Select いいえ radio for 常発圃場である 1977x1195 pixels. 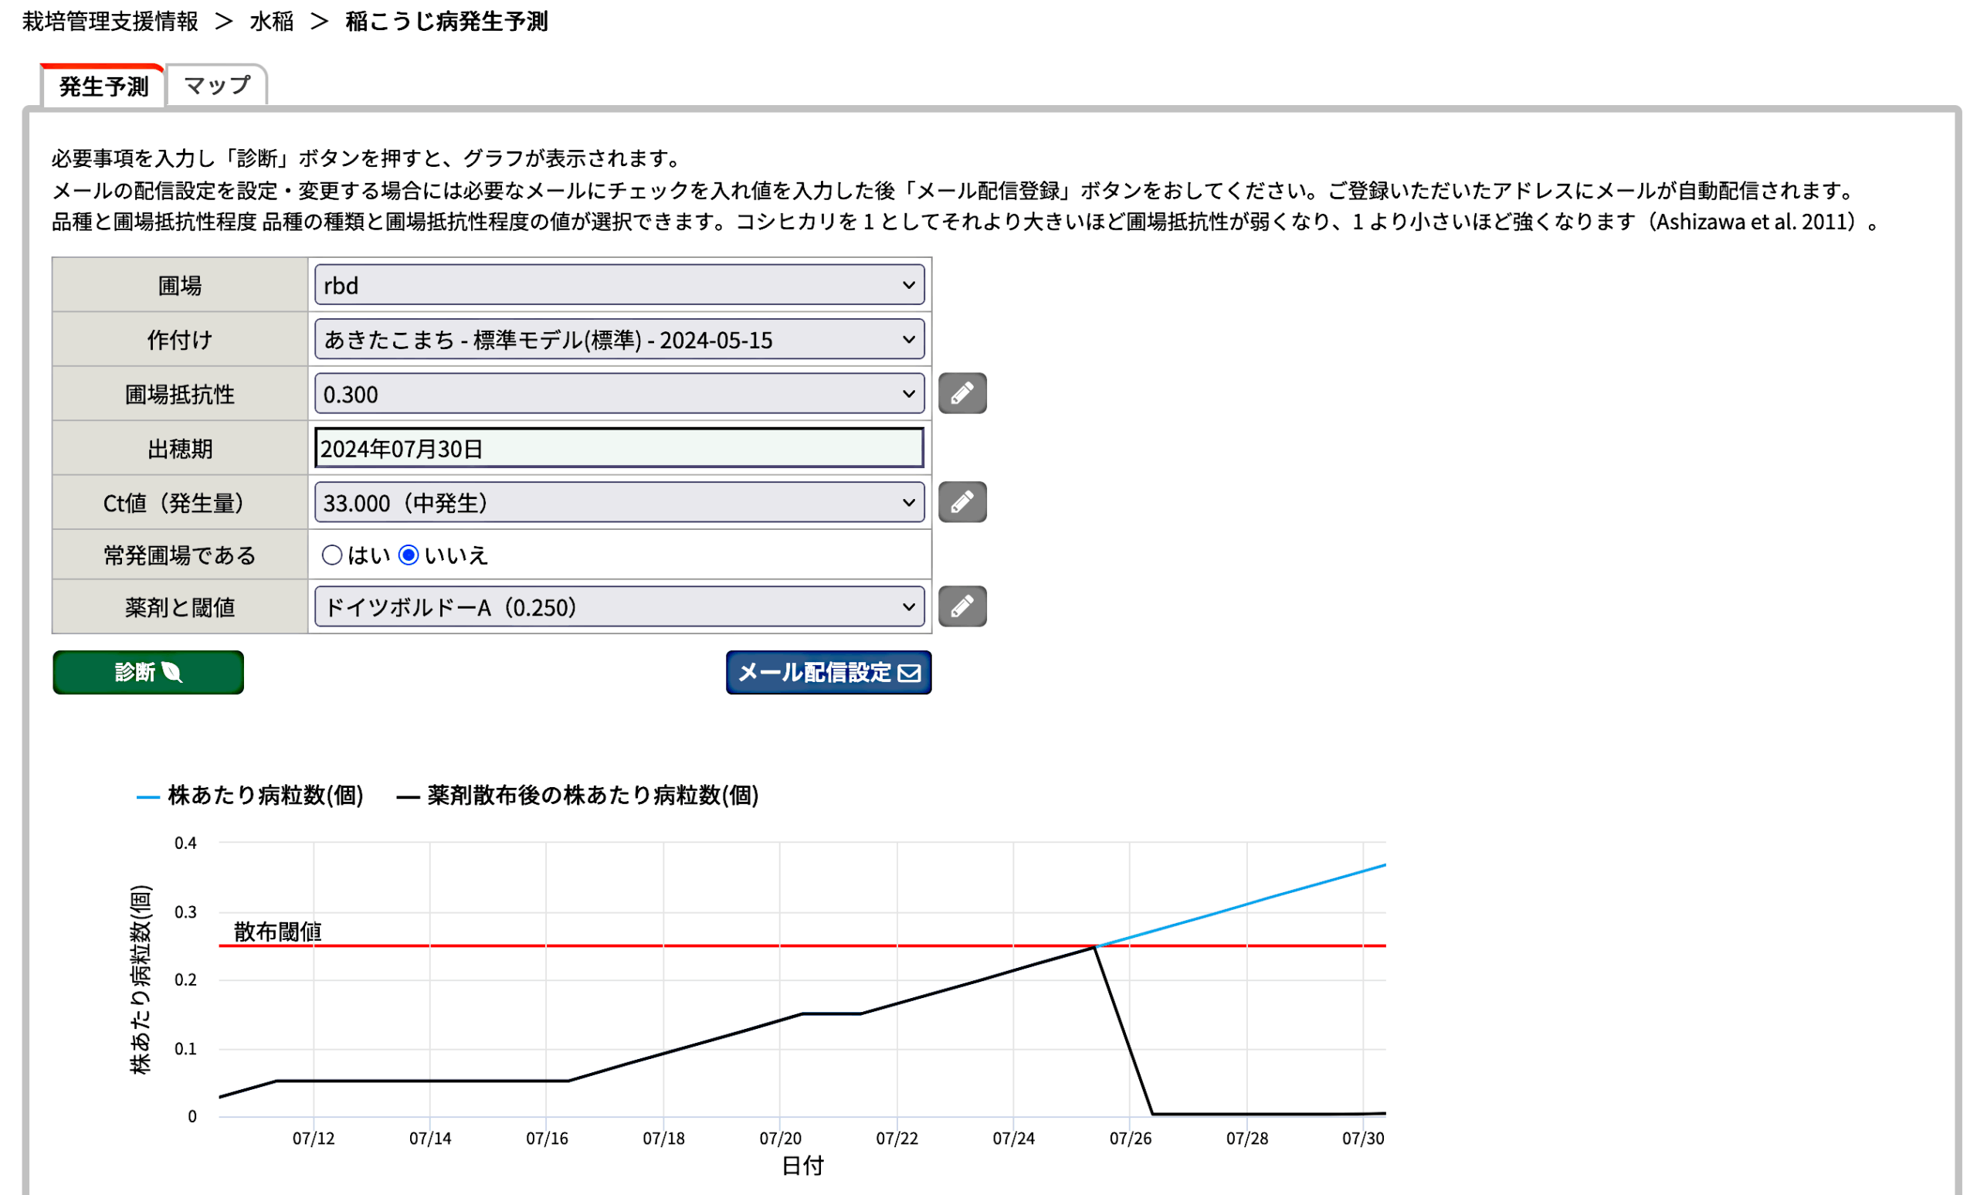point(409,555)
